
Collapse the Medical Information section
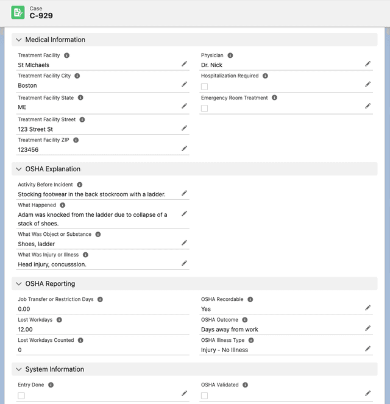tap(19, 40)
